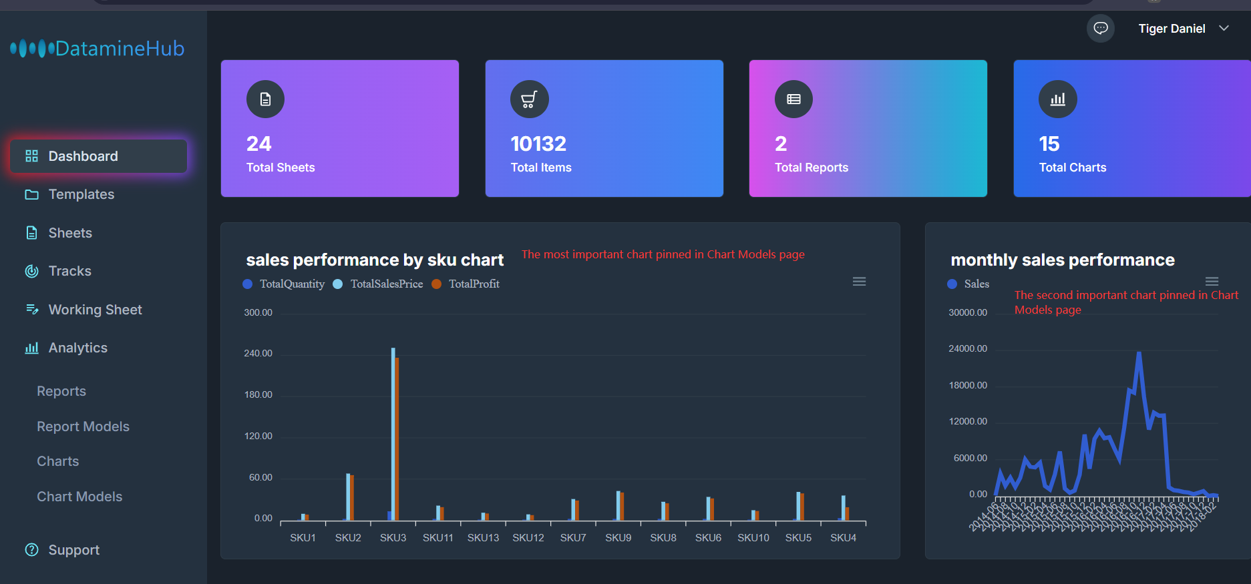Toggle TotalProfit legend series
This screenshot has height=584, width=1251.
[x=466, y=284]
